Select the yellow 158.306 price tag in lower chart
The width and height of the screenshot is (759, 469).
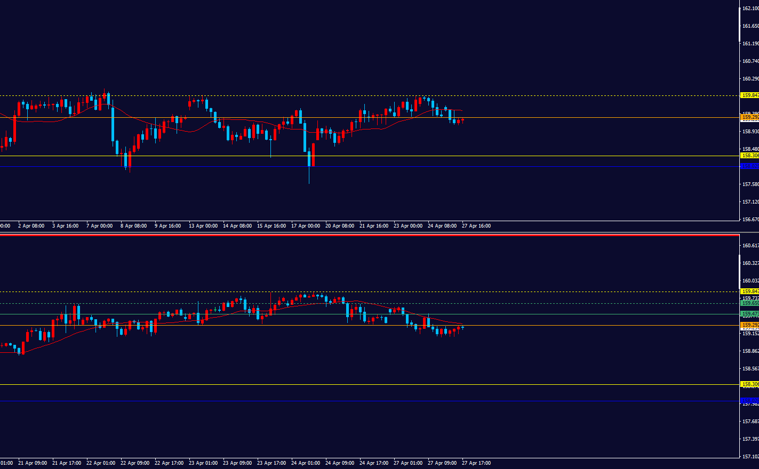click(x=749, y=384)
